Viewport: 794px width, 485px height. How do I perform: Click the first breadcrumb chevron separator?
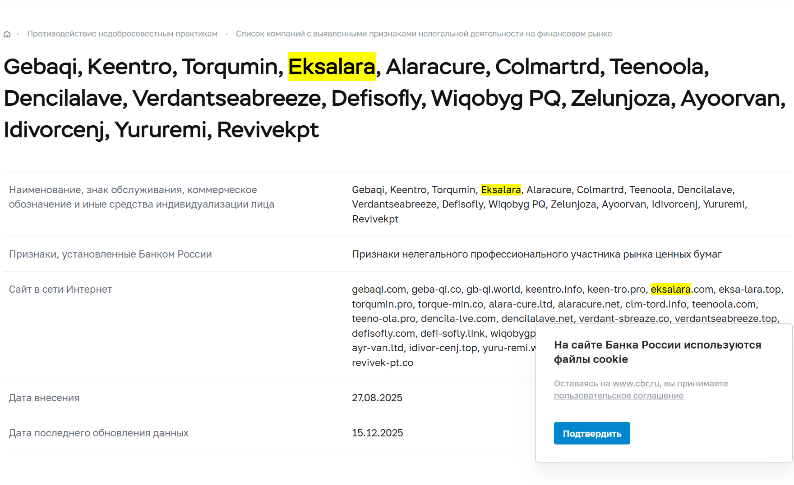(x=18, y=33)
